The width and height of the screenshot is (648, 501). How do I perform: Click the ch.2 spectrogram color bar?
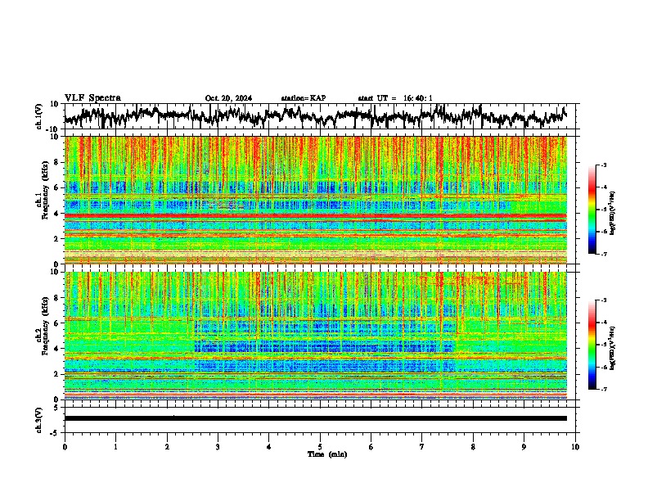[592, 345]
